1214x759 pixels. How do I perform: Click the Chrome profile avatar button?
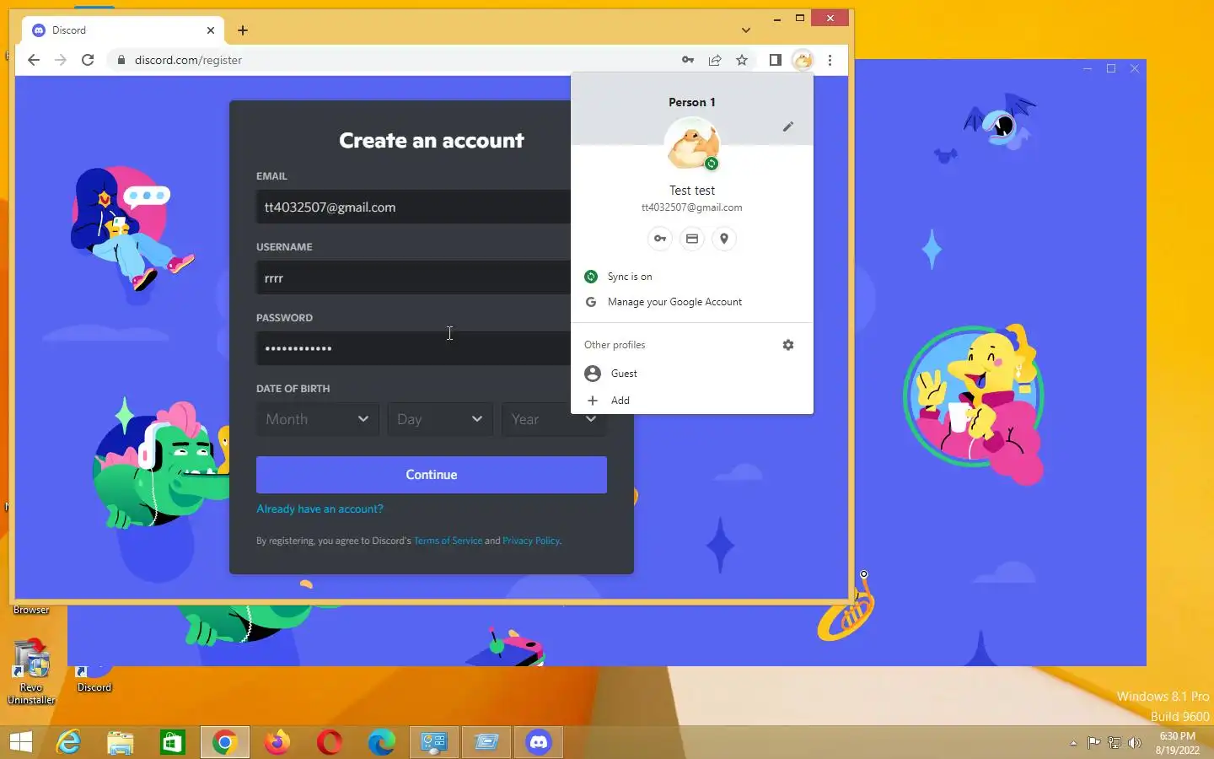pyautogui.click(x=803, y=60)
